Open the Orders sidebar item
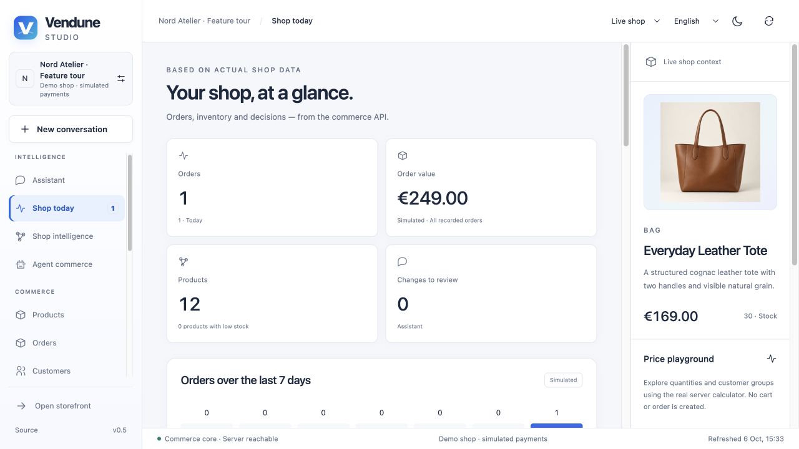This screenshot has height=449, width=799. pos(67,343)
